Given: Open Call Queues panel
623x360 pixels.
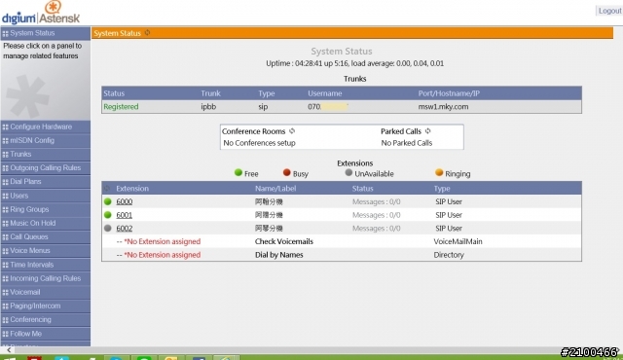Looking at the screenshot, I should [46, 236].
